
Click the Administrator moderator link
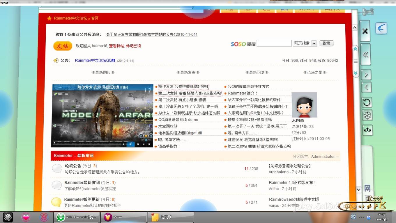[x=323, y=157]
